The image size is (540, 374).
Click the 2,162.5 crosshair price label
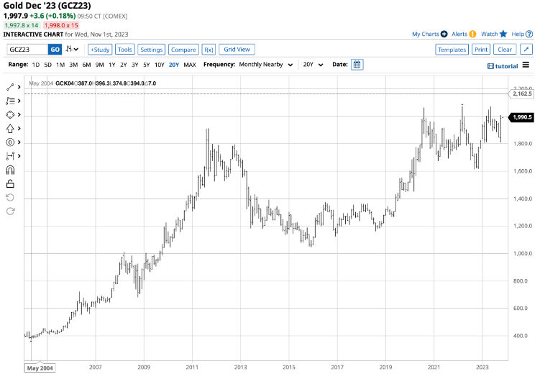(x=521, y=93)
